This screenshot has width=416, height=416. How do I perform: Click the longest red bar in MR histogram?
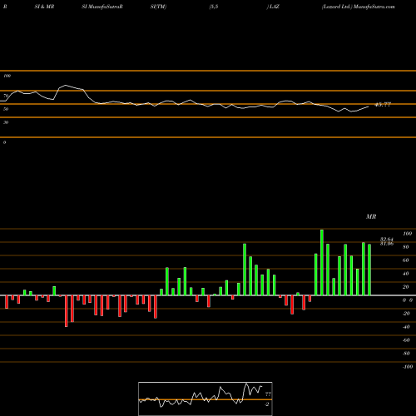[67, 311]
